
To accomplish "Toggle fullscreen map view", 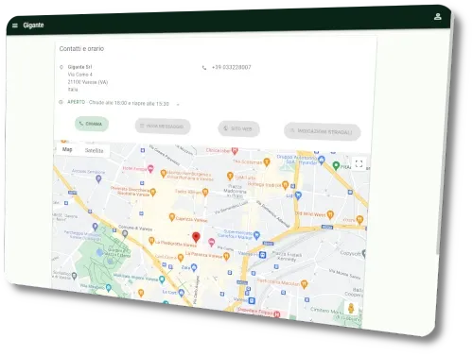I will click(x=359, y=163).
